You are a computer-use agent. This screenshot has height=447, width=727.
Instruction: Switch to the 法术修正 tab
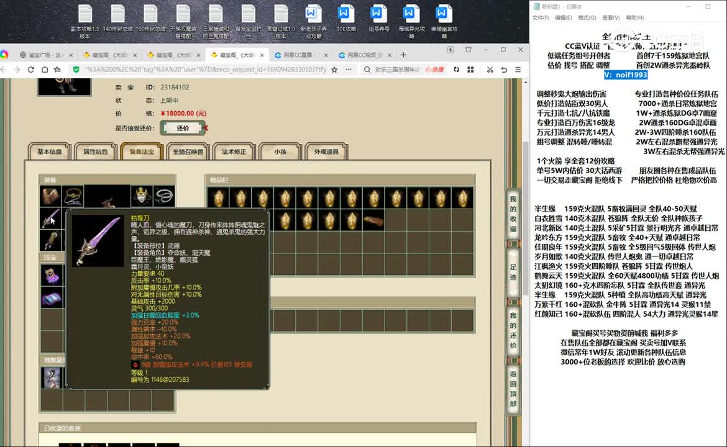(234, 151)
